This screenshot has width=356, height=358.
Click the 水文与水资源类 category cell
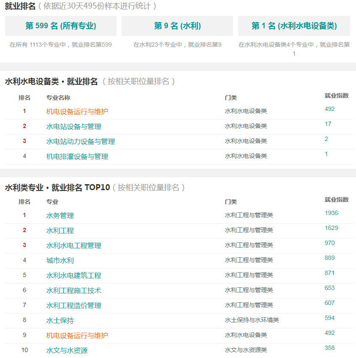coord(246,350)
